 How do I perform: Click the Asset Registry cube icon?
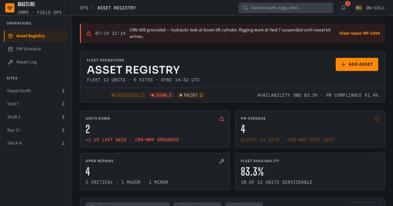10,36
